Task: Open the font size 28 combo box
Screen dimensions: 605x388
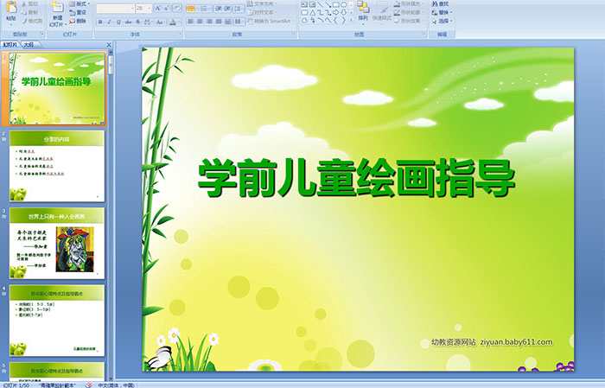Action: click(143, 8)
